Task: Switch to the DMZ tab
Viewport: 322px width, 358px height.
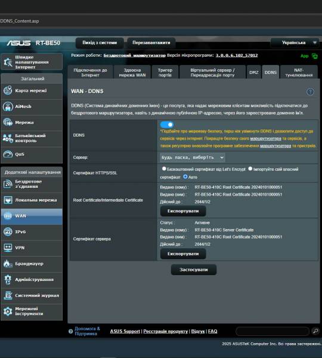Action: (x=254, y=72)
